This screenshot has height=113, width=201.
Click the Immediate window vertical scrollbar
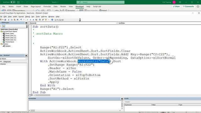point(122,105)
